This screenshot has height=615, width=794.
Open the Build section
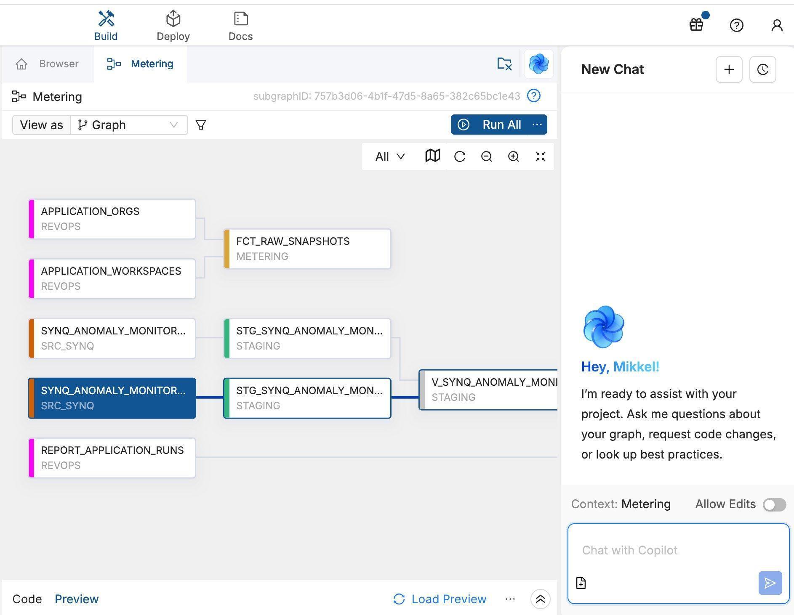(106, 25)
